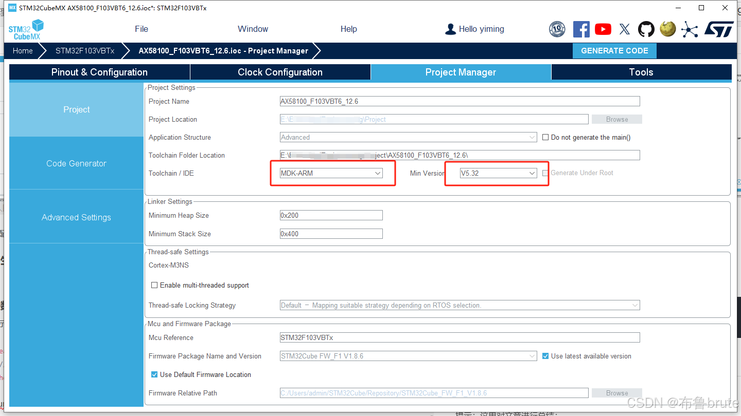
Task: Click the MX title bar app icon
Action: (12, 8)
